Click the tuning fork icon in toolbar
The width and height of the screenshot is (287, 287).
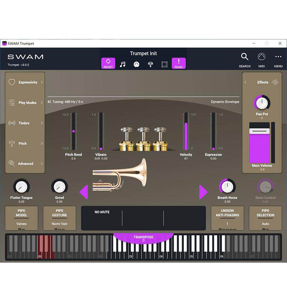click(x=150, y=64)
